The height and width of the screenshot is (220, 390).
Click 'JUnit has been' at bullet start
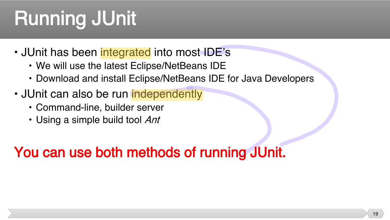(x=59, y=52)
